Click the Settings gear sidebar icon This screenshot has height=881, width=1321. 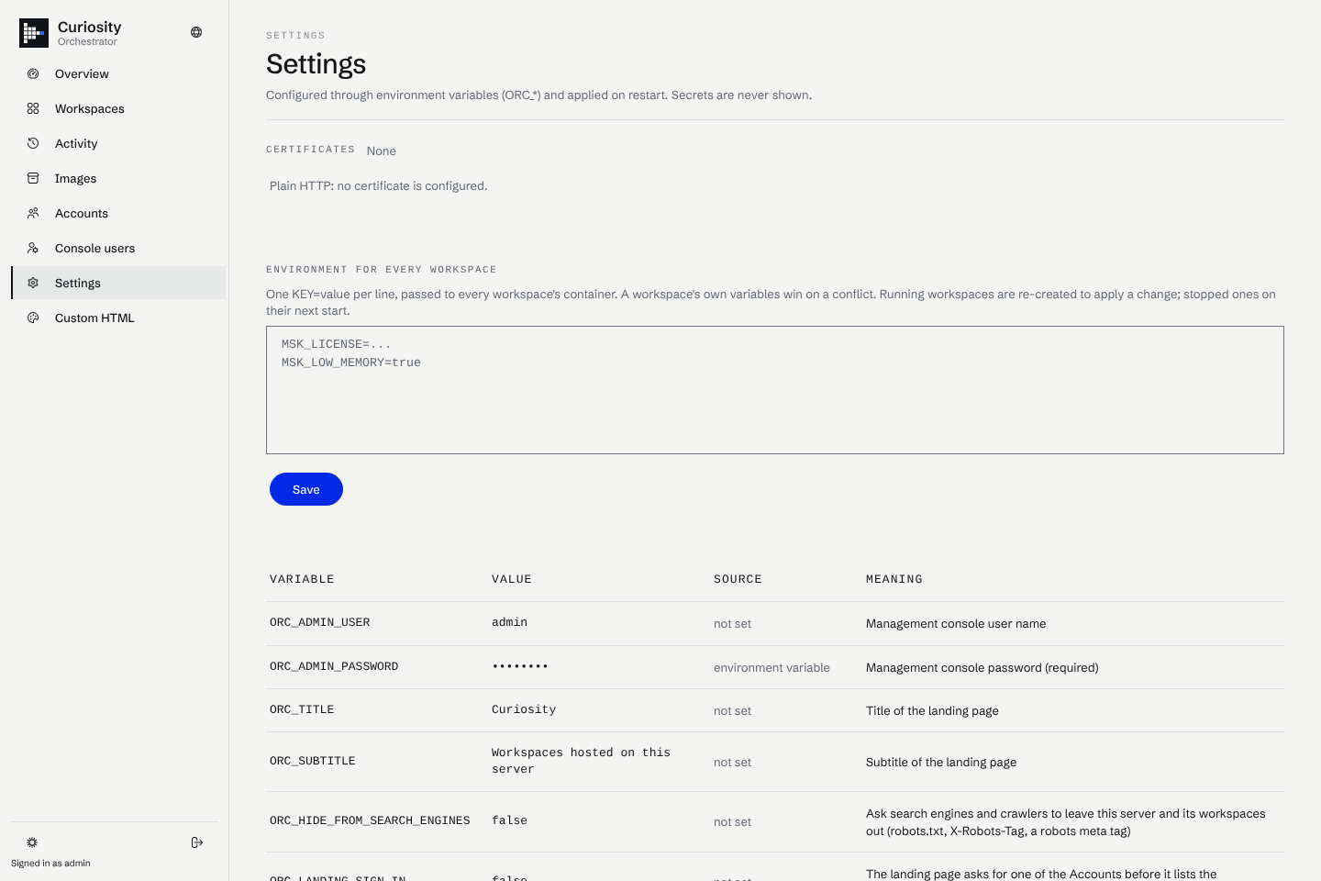[x=33, y=283]
